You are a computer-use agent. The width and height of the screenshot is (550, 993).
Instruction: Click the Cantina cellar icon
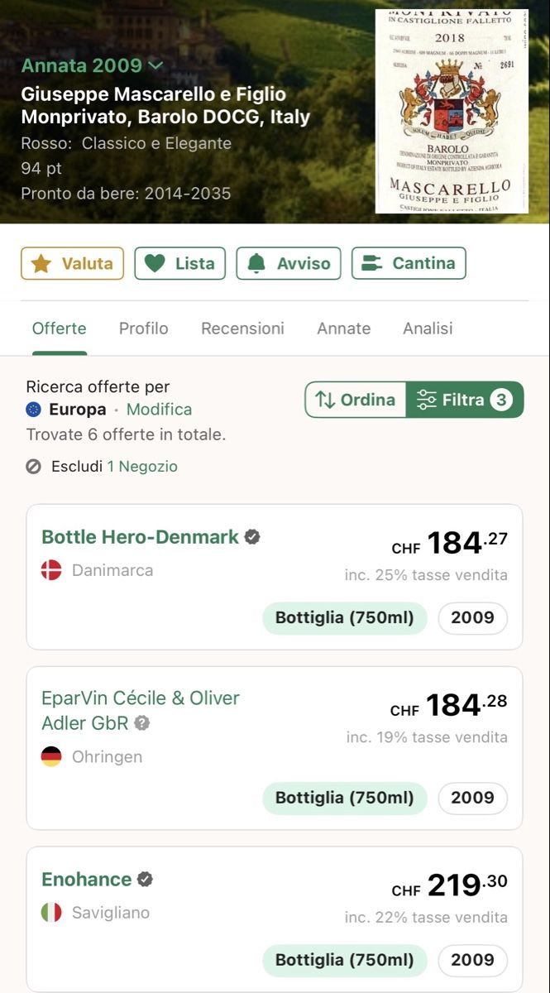point(372,263)
